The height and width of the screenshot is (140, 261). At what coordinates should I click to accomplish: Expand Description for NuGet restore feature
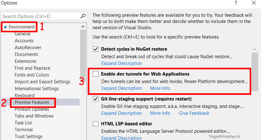pos(121,63)
